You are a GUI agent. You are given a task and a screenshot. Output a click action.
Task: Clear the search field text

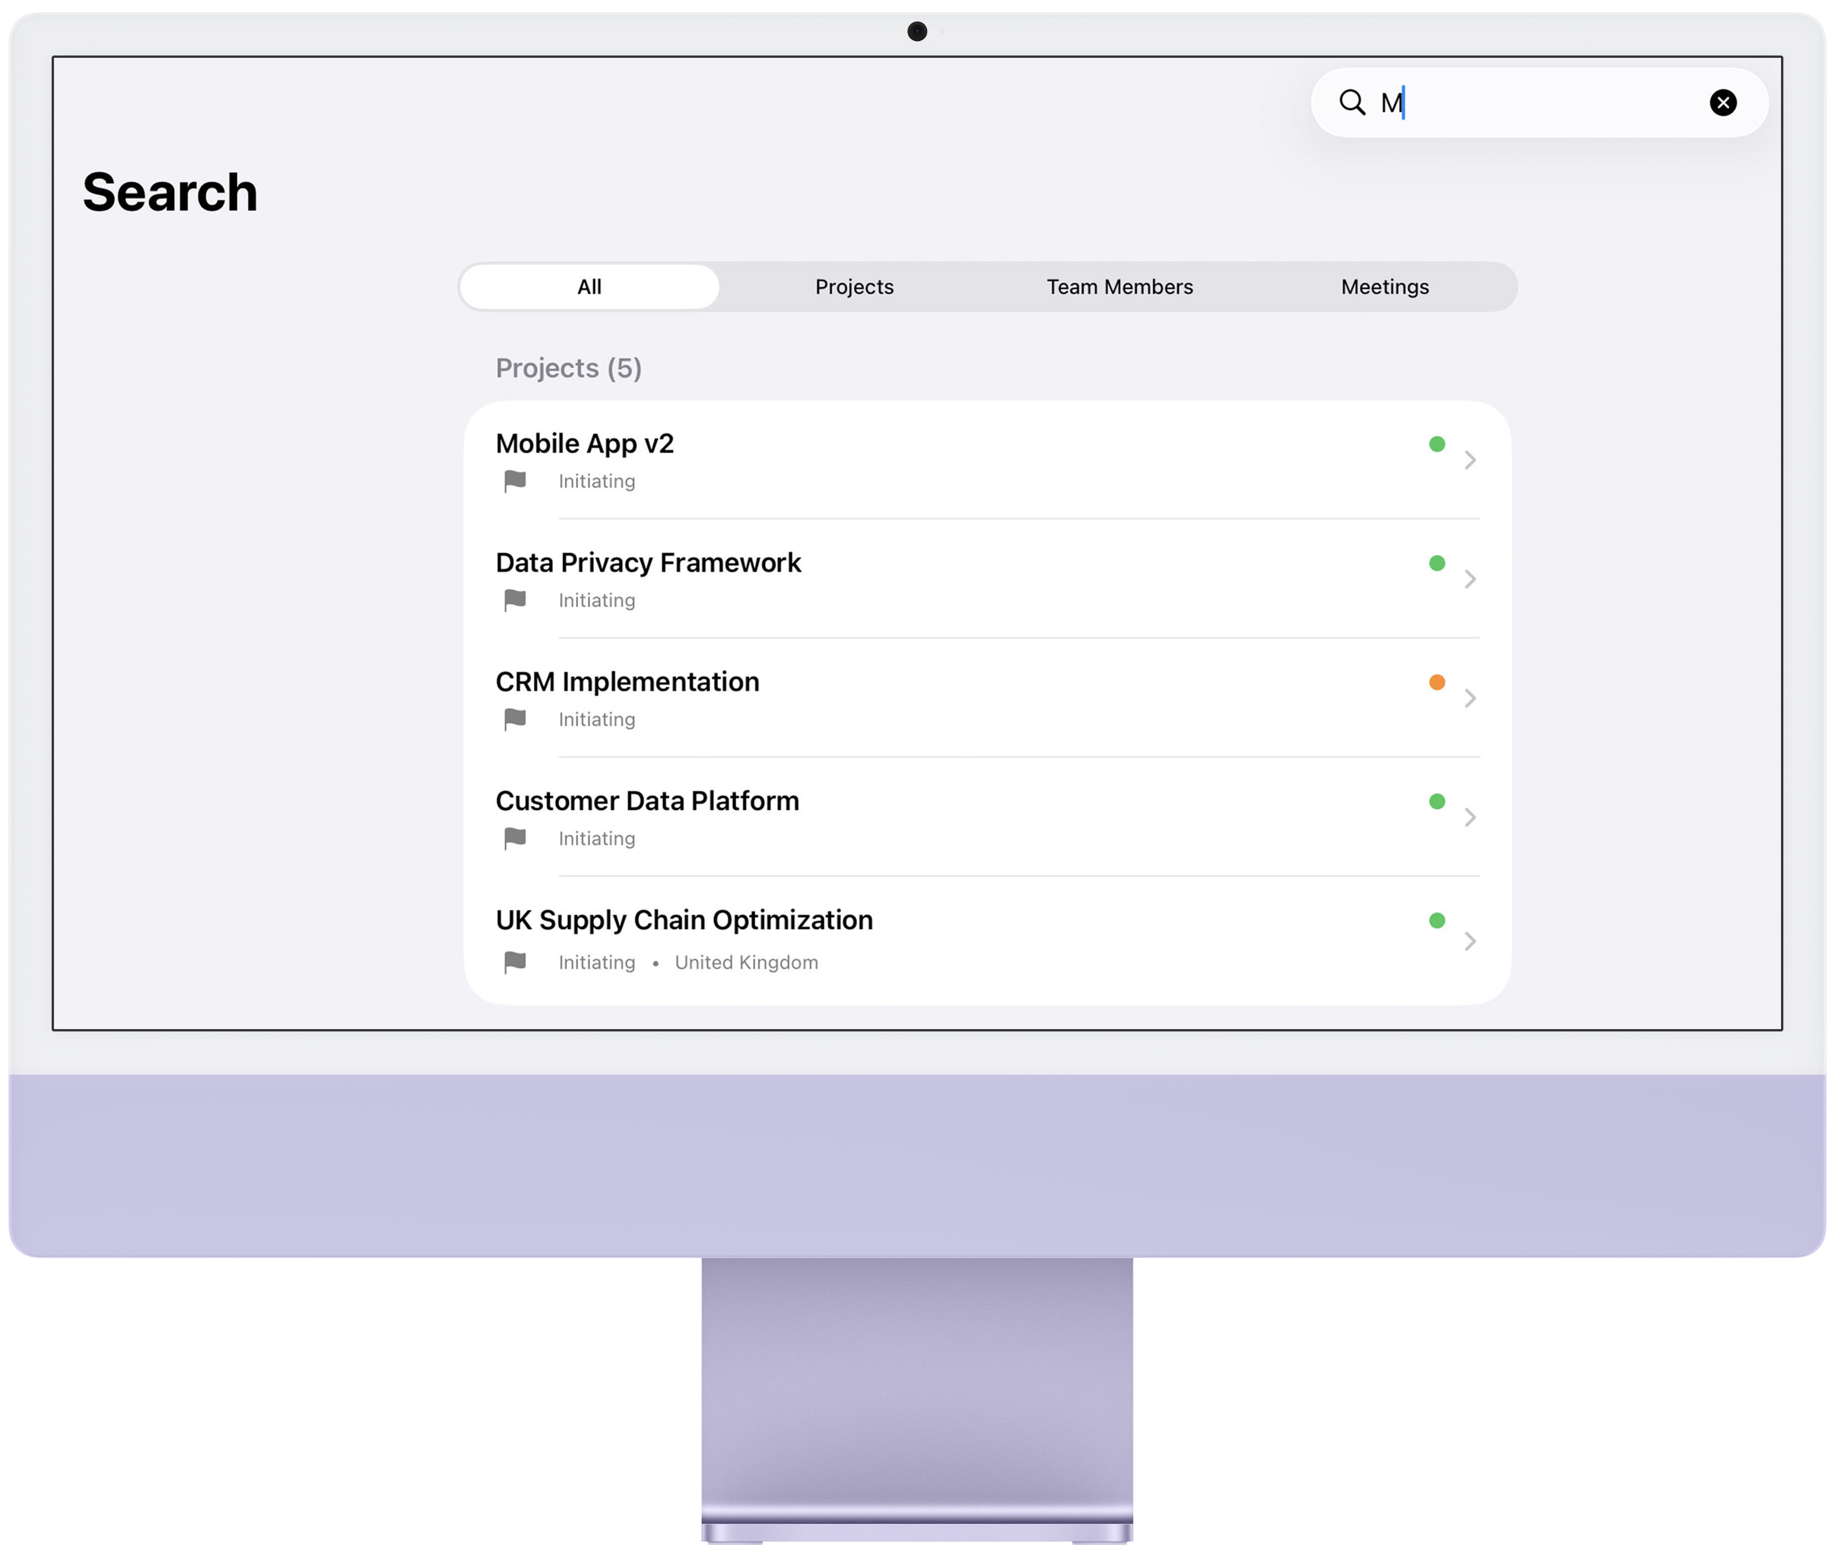coord(1722,103)
